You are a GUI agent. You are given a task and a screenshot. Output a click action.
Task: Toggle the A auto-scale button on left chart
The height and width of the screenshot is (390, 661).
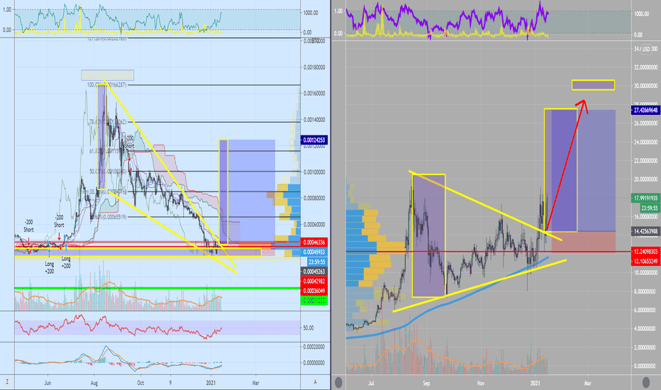pos(315,382)
